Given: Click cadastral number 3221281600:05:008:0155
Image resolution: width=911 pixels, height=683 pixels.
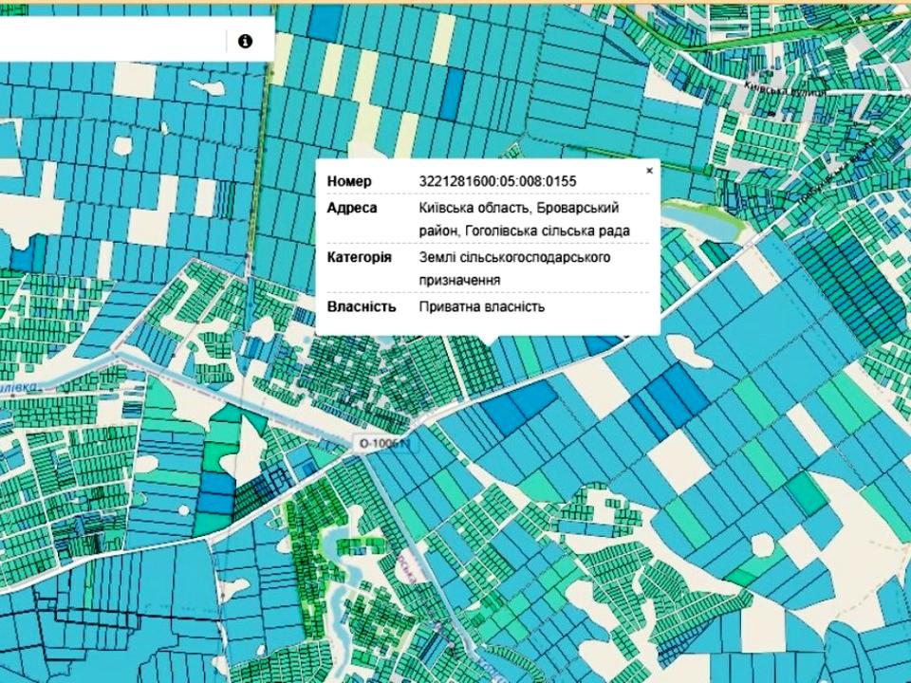Looking at the screenshot, I should tap(497, 181).
